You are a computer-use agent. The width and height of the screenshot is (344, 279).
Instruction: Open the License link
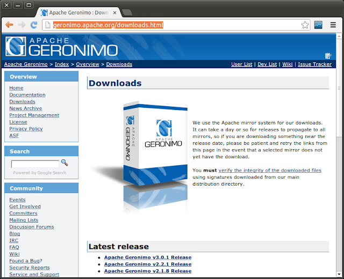[x=18, y=122]
